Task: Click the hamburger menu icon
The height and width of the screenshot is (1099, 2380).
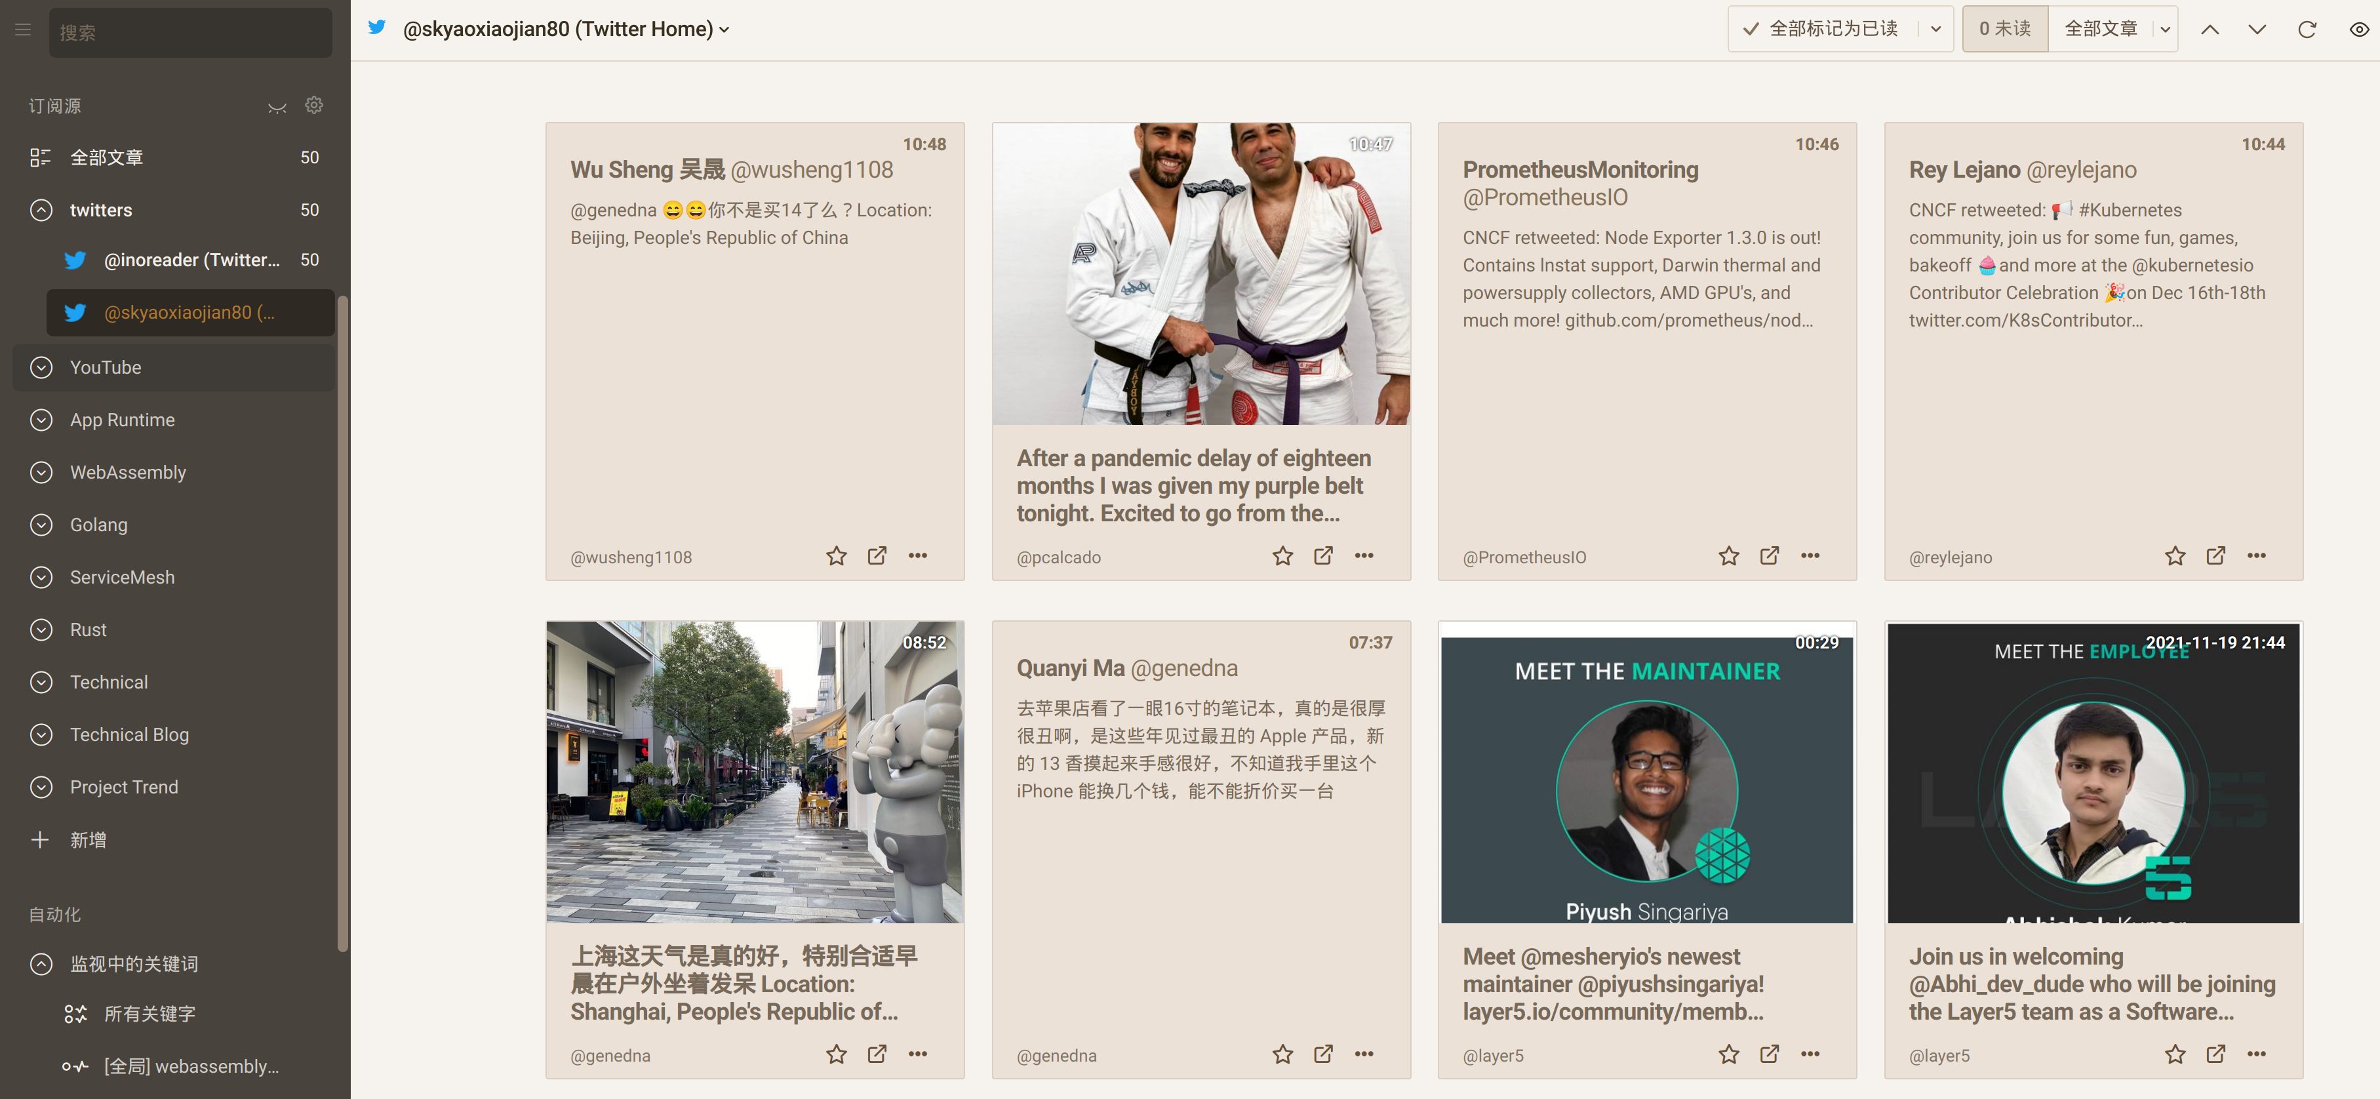Action: [x=23, y=30]
